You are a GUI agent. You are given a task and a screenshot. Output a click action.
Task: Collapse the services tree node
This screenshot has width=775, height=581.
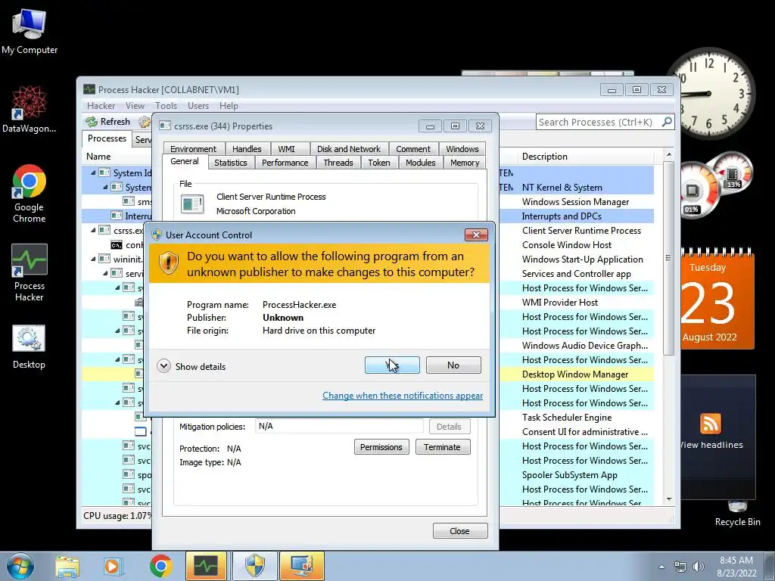point(104,273)
